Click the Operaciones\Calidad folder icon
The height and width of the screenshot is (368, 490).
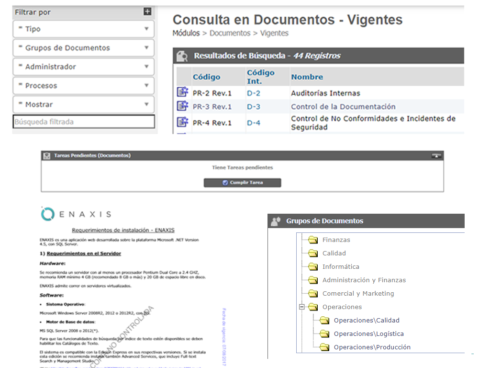point(324,321)
